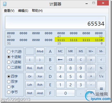Image resolution: width=112 pixels, height=103 pixels.
Task: Click the minus button
Action: click(x=91, y=85)
